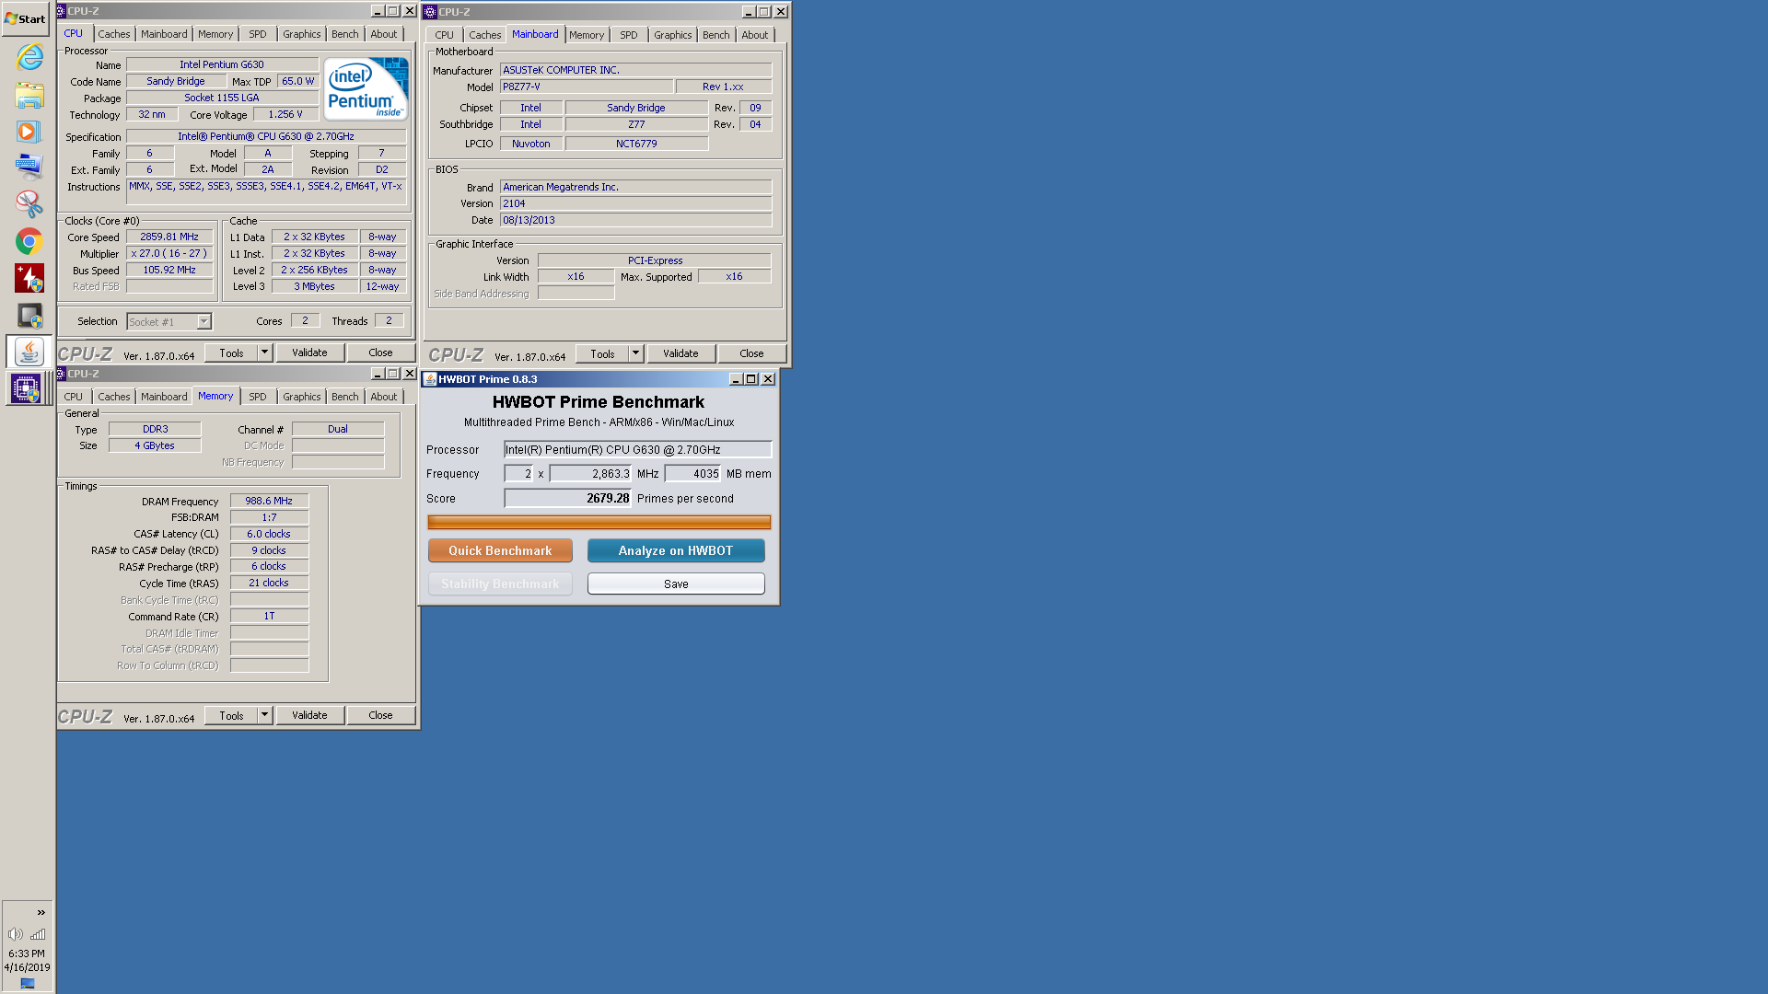Click the Save button in HWBOT Prime
The width and height of the screenshot is (1768, 994).
coord(676,584)
